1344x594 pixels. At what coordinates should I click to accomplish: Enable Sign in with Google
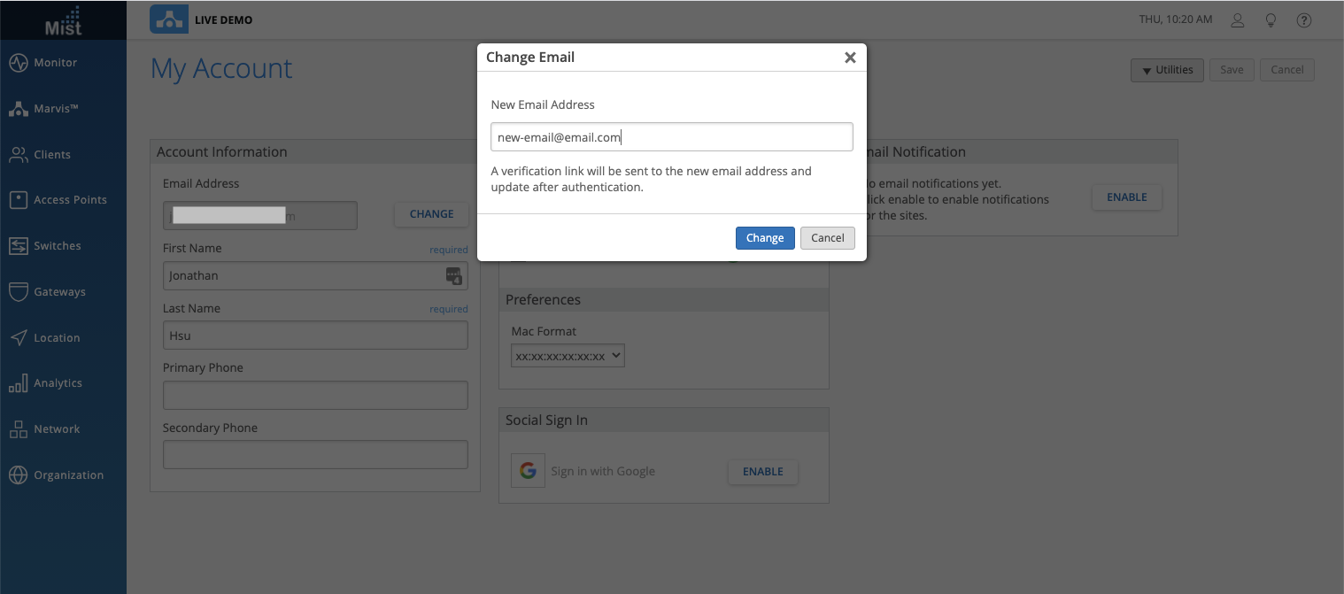coord(762,472)
